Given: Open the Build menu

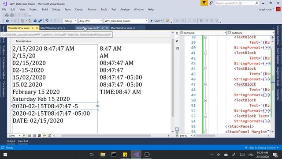Looking at the screenshot, I should (x=45, y=9).
